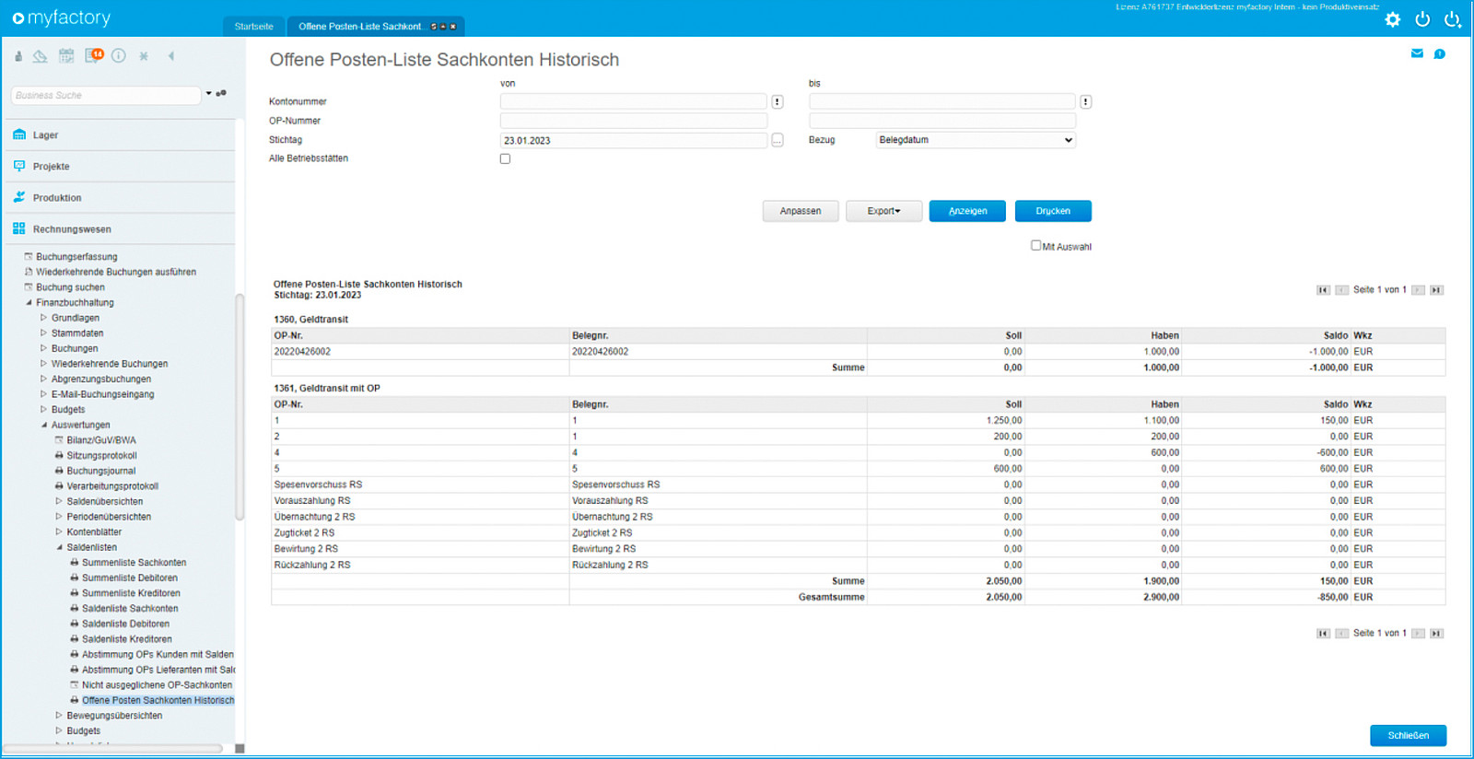This screenshot has width=1474, height=759.
Task: Collapse sidebar with left arrow icon
Action: [x=171, y=56]
